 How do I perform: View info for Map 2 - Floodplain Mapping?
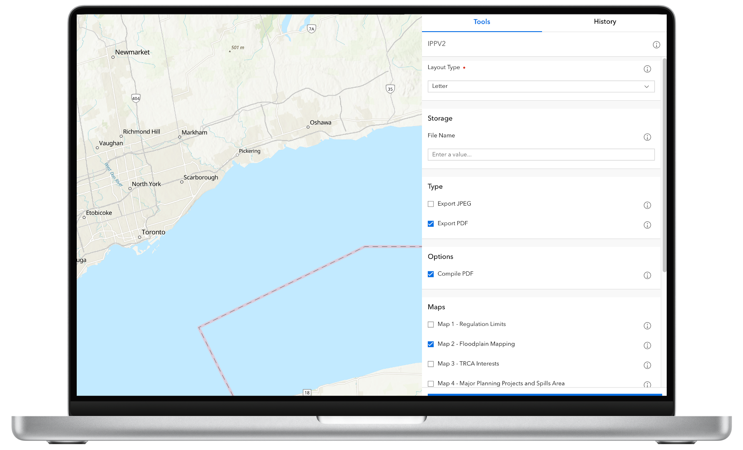[648, 346]
